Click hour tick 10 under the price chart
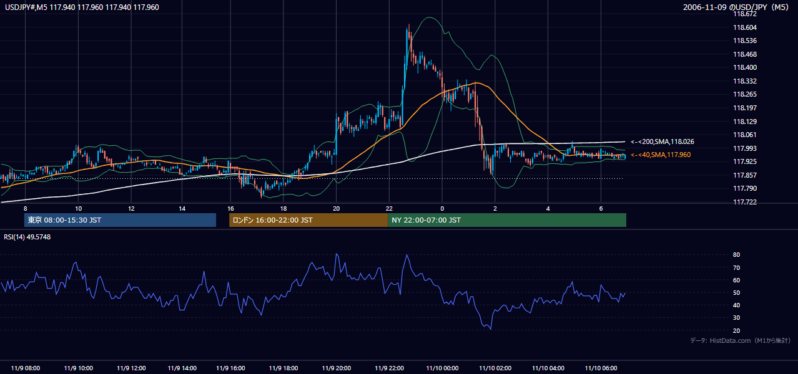 pyautogui.click(x=79, y=208)
